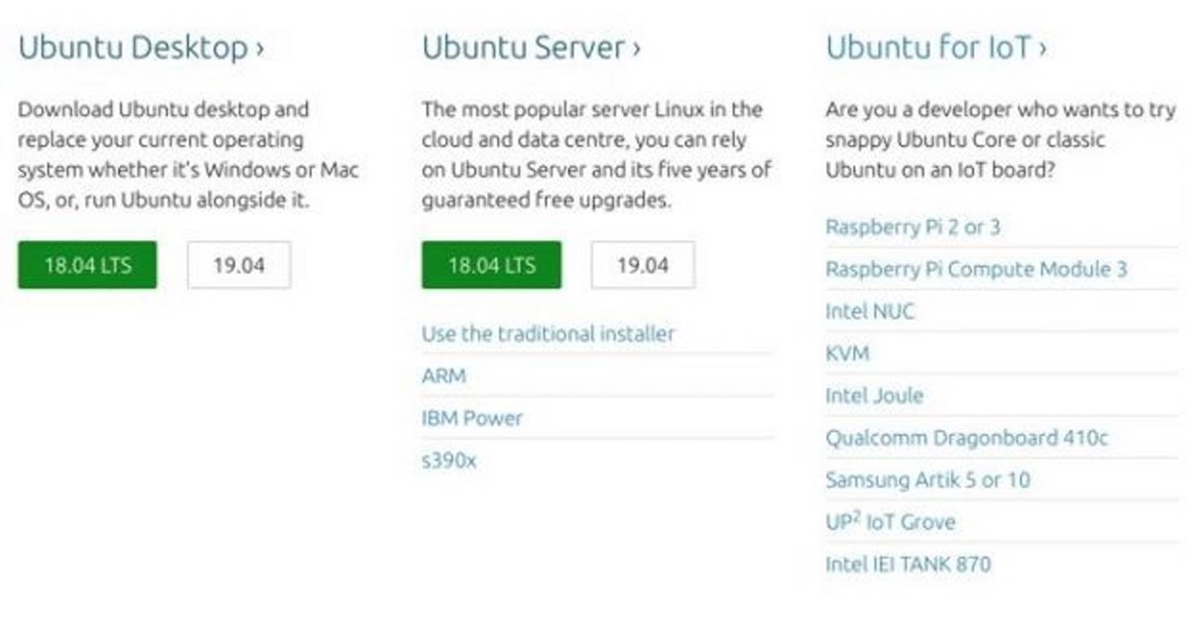The height and width of the screenshot is (627, 1186).
Task: Click 'Use the traditional installer' link
Action: pos(548,334)
